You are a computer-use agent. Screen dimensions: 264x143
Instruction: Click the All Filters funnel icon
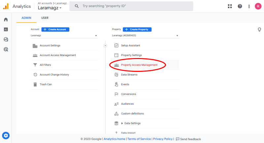pyautogui.click(x=35, y=65)
